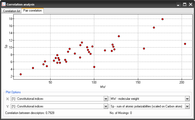
Task: Click the 'Plot Options' group label
Action: point(13,92)
